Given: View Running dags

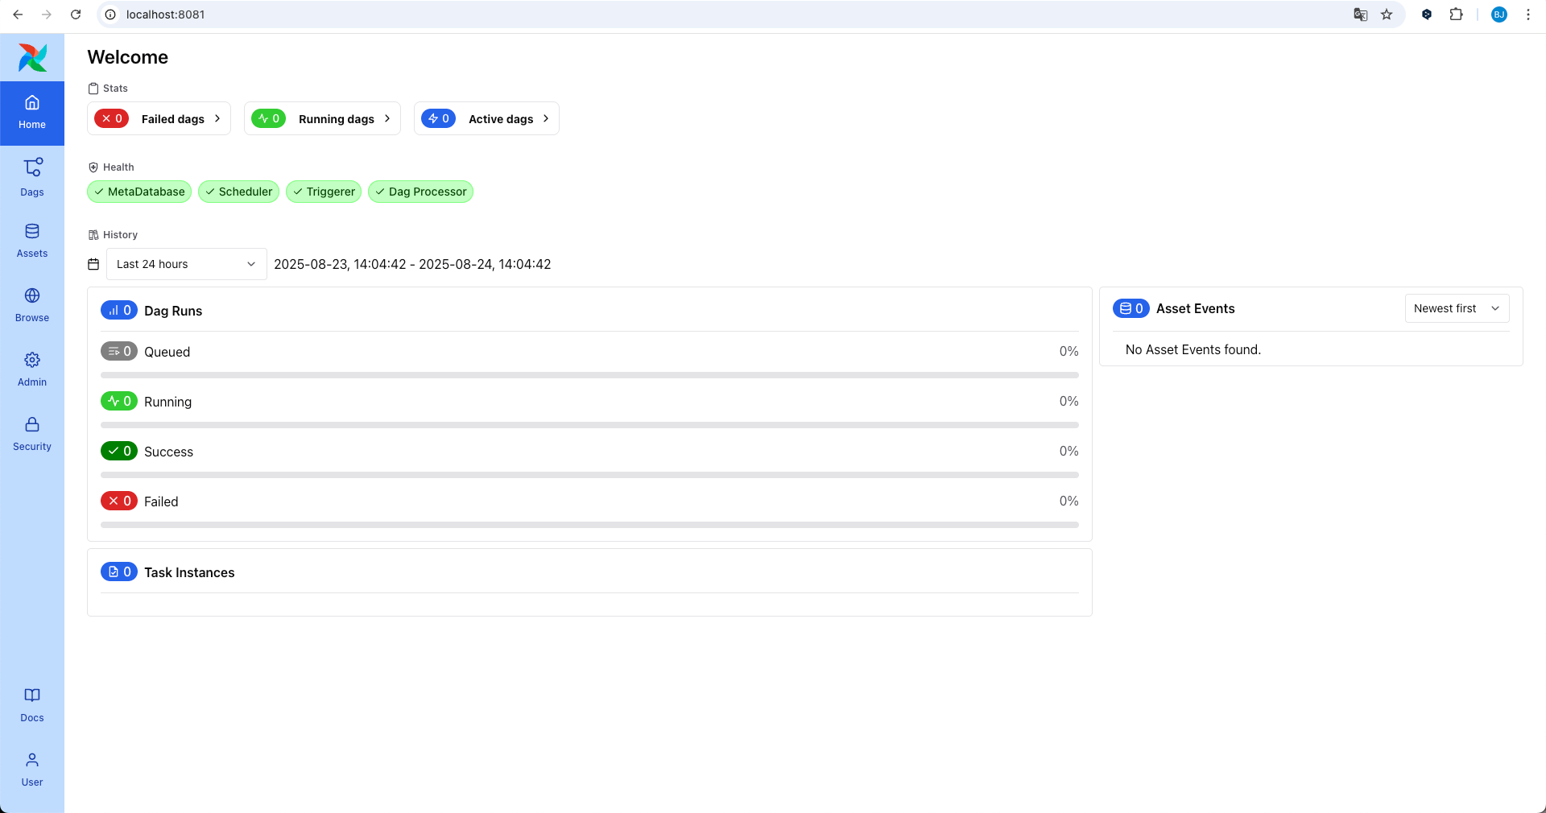Looking at the screenshot, I should click(322, 118).
